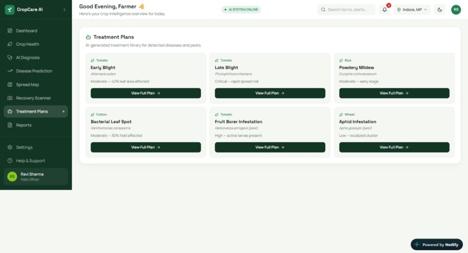Click the Reports document icon
The image size is (468, 253).
(x=10, y=125)
